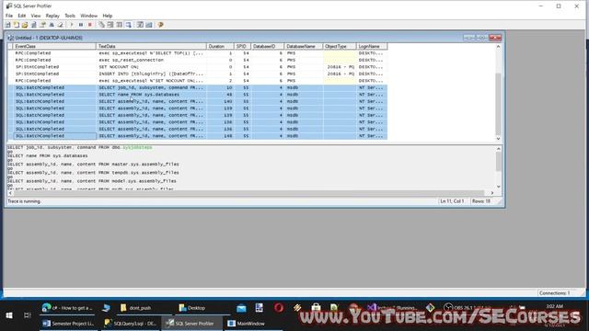
Task: Click the SPID column header
Action: click(242, 47)
